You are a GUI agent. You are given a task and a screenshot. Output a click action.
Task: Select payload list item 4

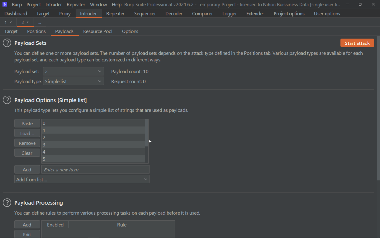click(93, 152)
